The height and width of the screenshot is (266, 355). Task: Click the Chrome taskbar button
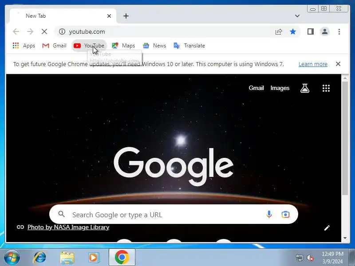[x=122, y=257]
